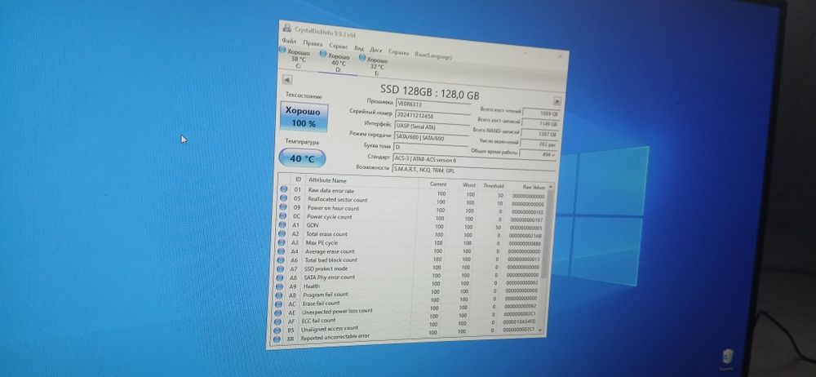Click status circle for SATA Phy error count

279,277
